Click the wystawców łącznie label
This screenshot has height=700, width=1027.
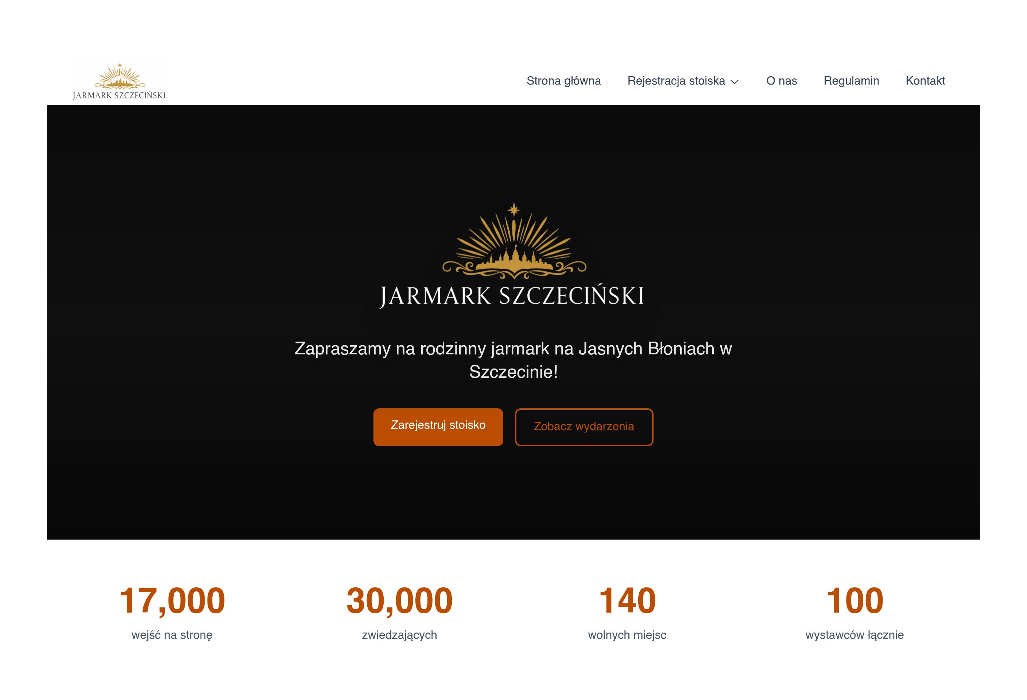tap(854, 635)
